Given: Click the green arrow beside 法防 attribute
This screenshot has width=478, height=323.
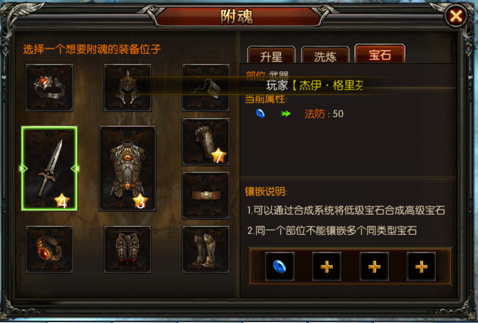Looking at the screenshot, I should pos(286,114).
